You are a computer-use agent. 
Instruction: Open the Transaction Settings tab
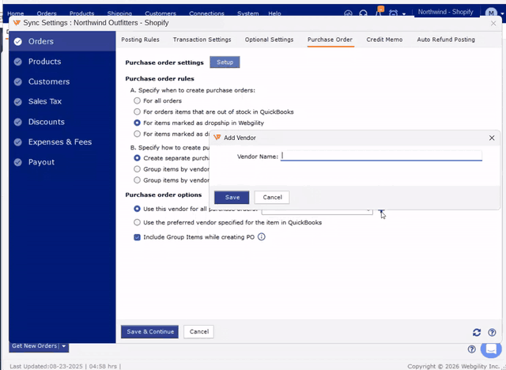[x=202, y=40]
